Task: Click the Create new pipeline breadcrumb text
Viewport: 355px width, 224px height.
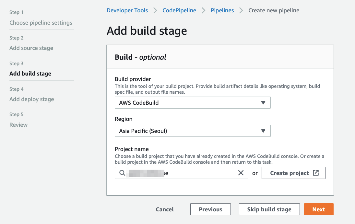Action: click(274, 10)
